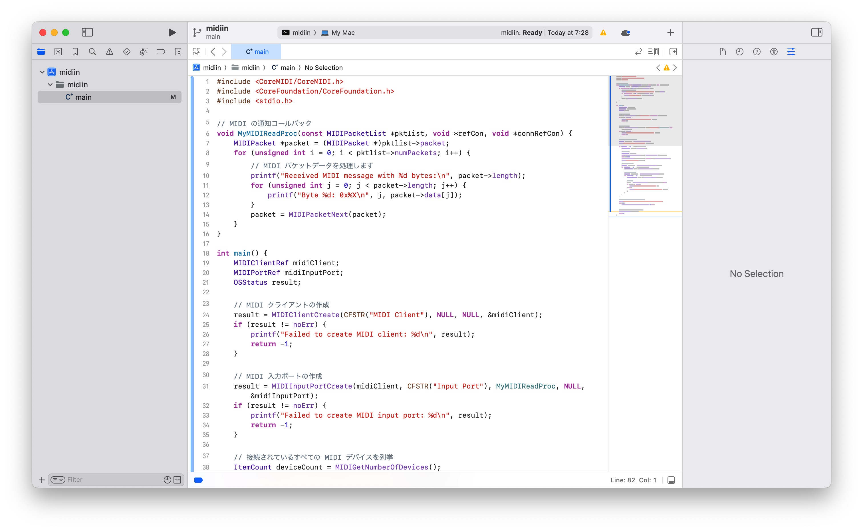Show the History inspector clock icon

pos(739,52)
